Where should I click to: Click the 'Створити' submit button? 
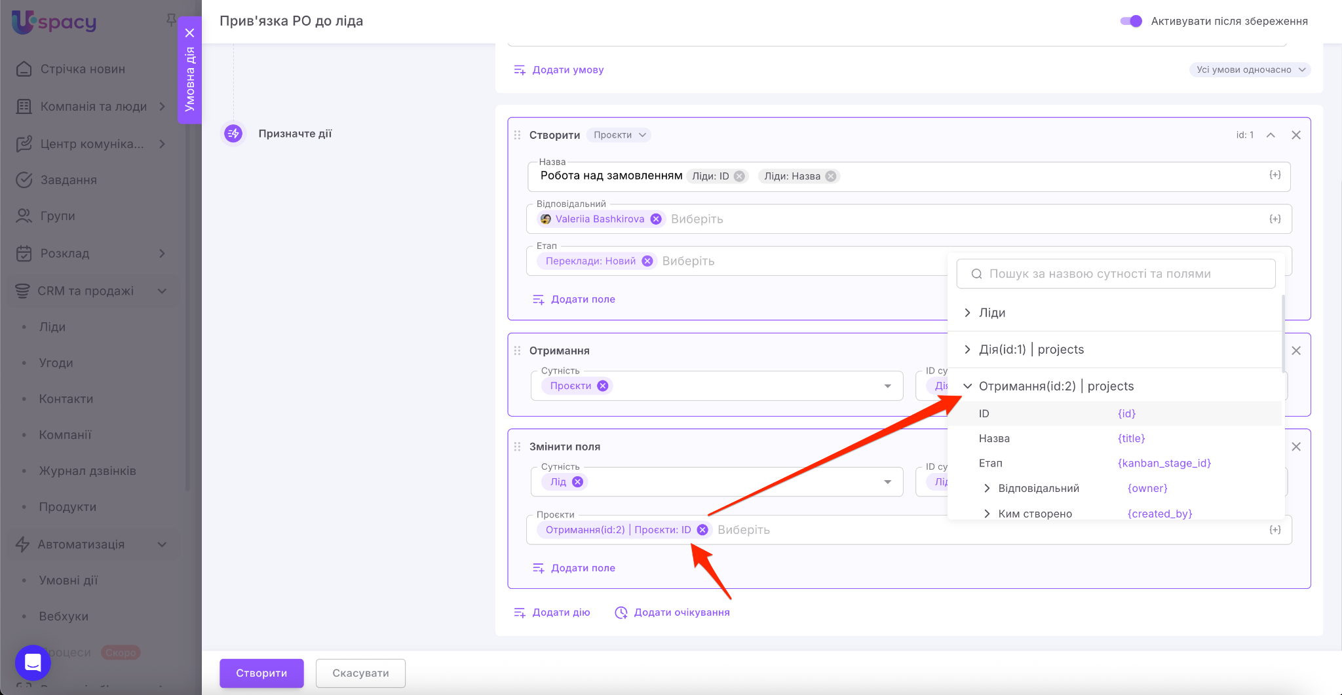[261, 673]
